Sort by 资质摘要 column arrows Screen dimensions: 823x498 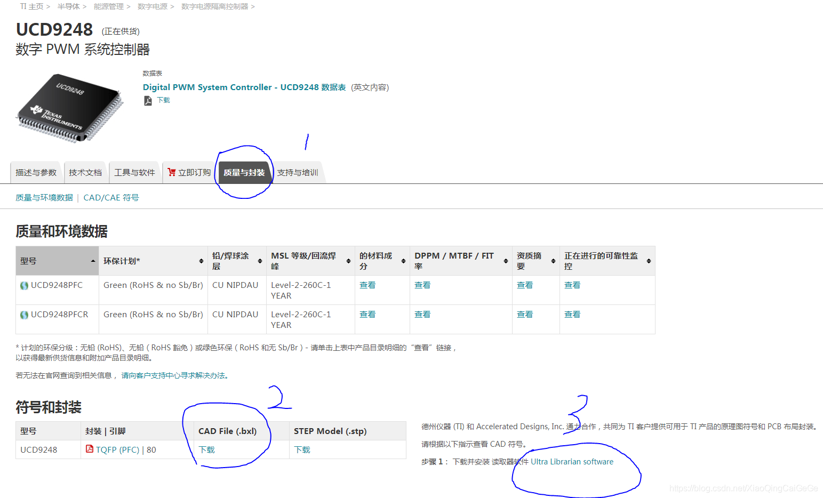553,261
